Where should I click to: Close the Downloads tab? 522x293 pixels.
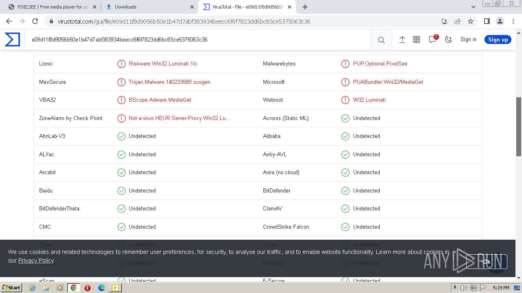[x=192, y=7]
